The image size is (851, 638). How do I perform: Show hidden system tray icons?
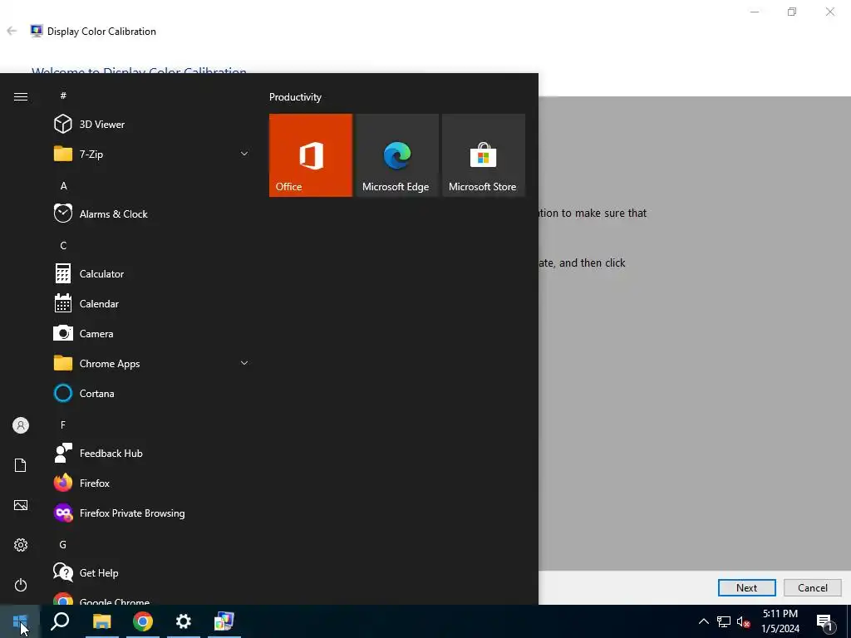click(703, 621)
